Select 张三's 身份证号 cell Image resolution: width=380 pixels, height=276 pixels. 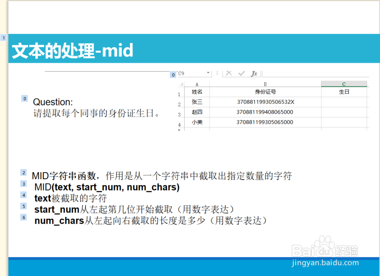(265, 102)
